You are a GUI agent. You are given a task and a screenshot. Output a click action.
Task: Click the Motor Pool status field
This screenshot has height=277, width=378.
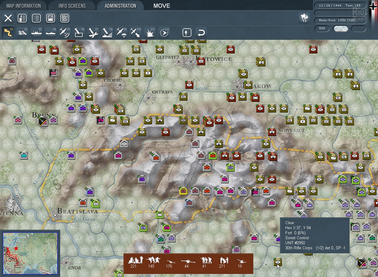[340, 20]
